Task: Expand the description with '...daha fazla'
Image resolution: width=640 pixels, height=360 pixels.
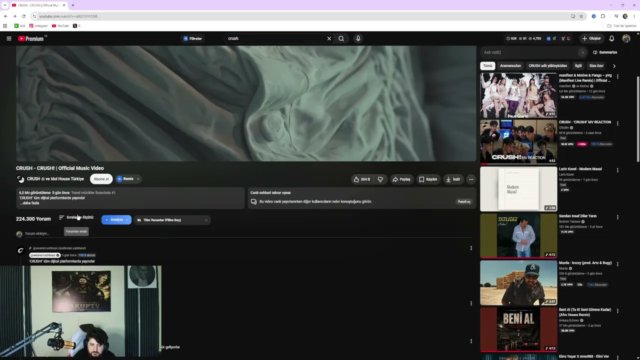Action: [29, 203]
